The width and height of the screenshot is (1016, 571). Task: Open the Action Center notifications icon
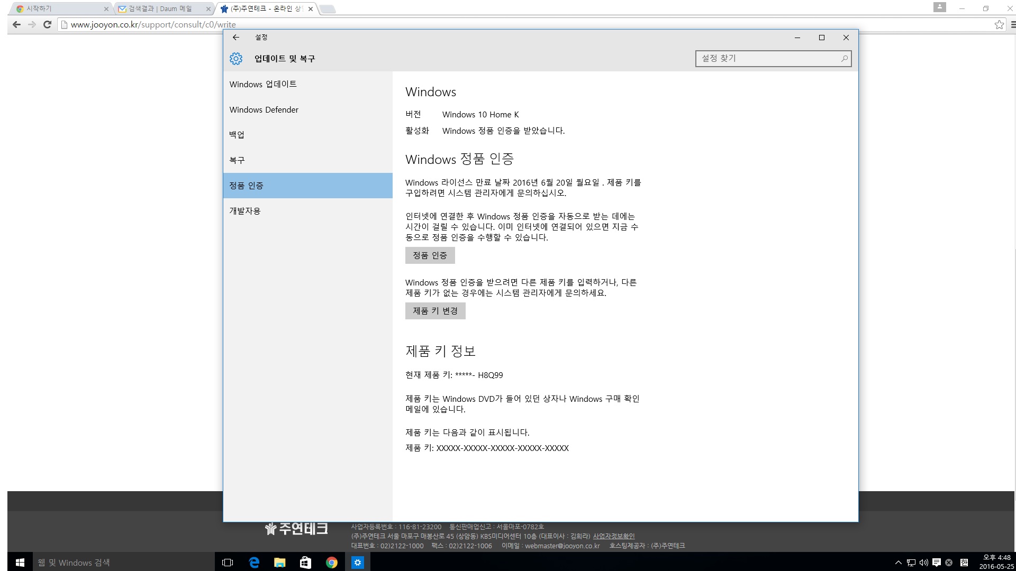tap(937, 563)
